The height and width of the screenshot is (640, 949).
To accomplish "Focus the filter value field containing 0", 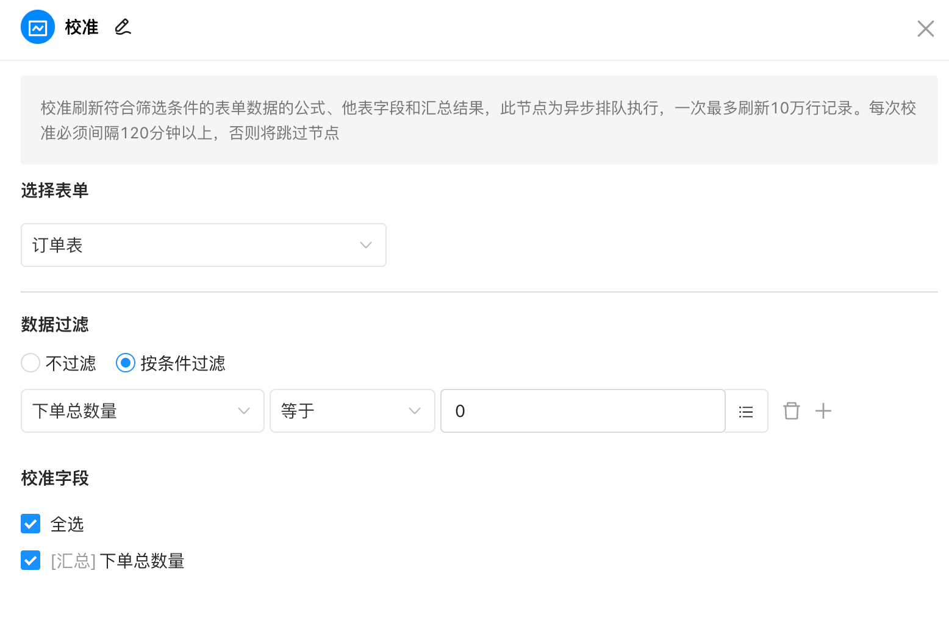I will 582,411.
